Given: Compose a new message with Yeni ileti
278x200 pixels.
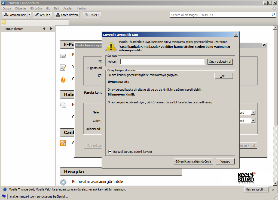Looking at the screenshot, I should tap(42, 15).
